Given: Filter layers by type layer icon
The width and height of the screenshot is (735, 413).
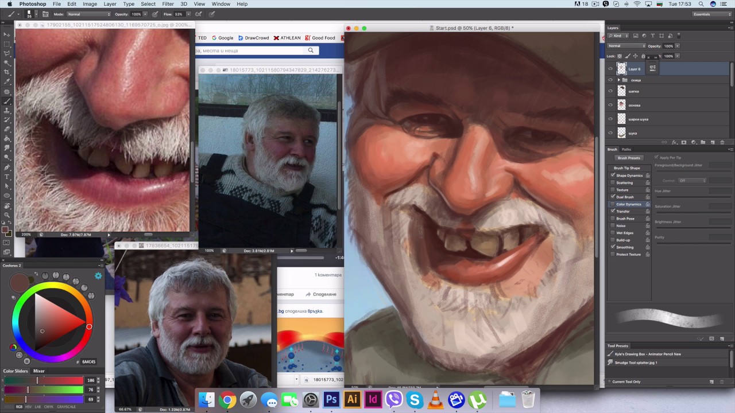Looking at the screenshot, I should point(652,36).
